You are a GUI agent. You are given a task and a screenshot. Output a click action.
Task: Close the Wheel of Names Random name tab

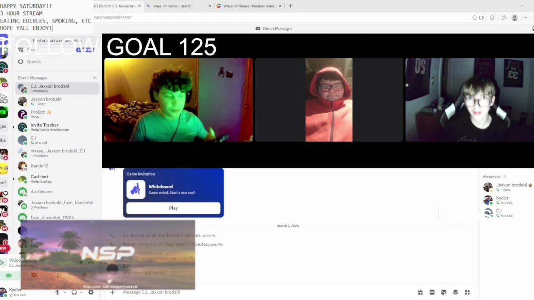click(280, 6)
